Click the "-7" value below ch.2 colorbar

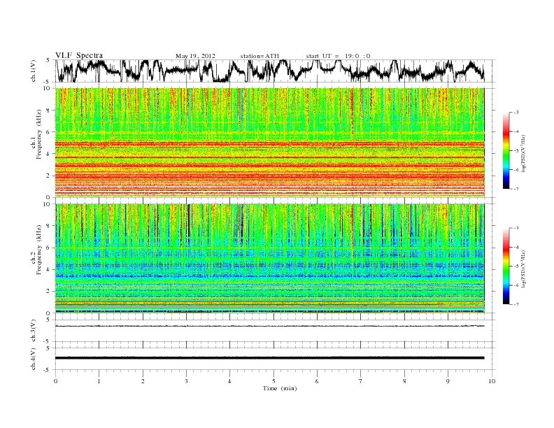point(516,304)
